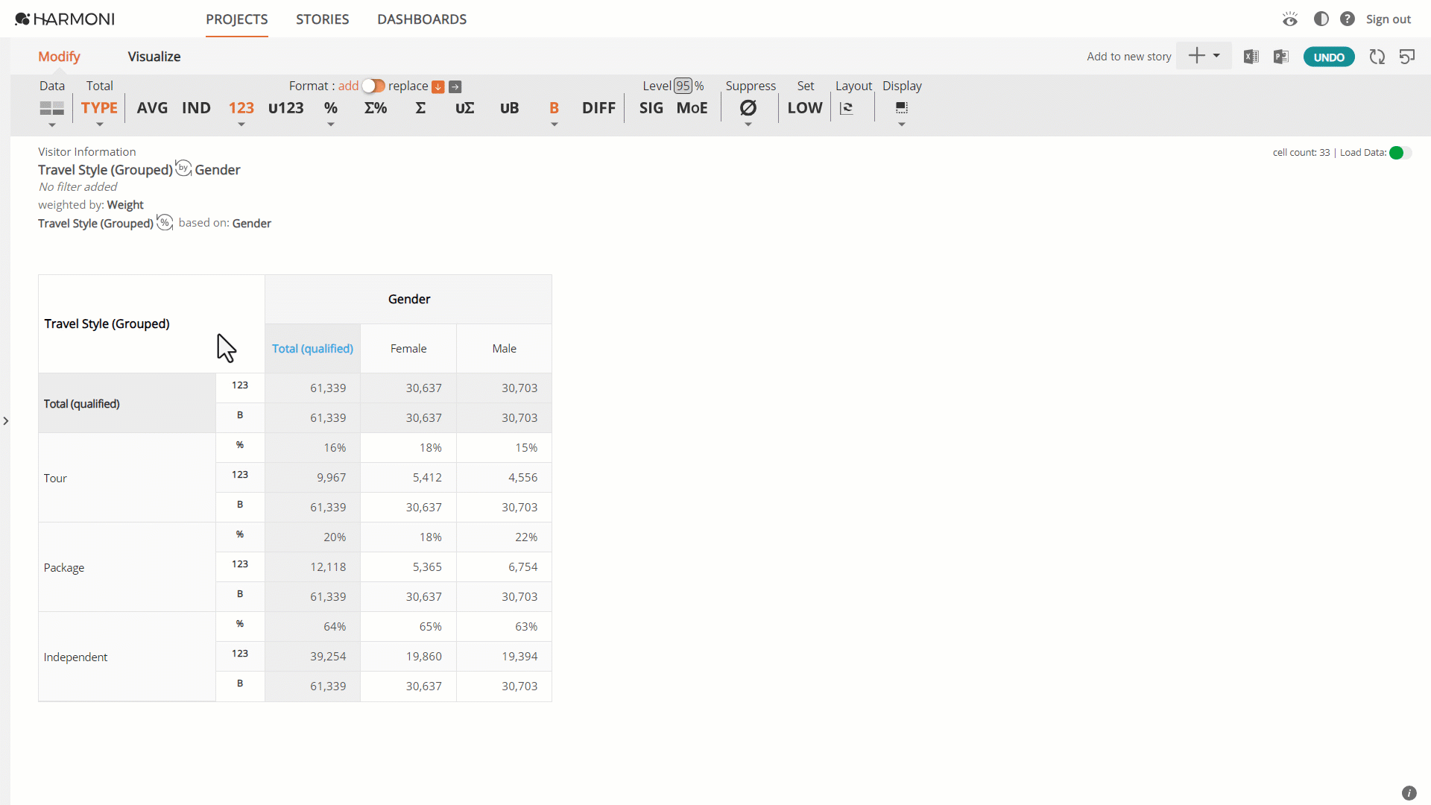1431x805 pixels.
Task: Click the 'by' icon between table variables
Action: point(183,168)
